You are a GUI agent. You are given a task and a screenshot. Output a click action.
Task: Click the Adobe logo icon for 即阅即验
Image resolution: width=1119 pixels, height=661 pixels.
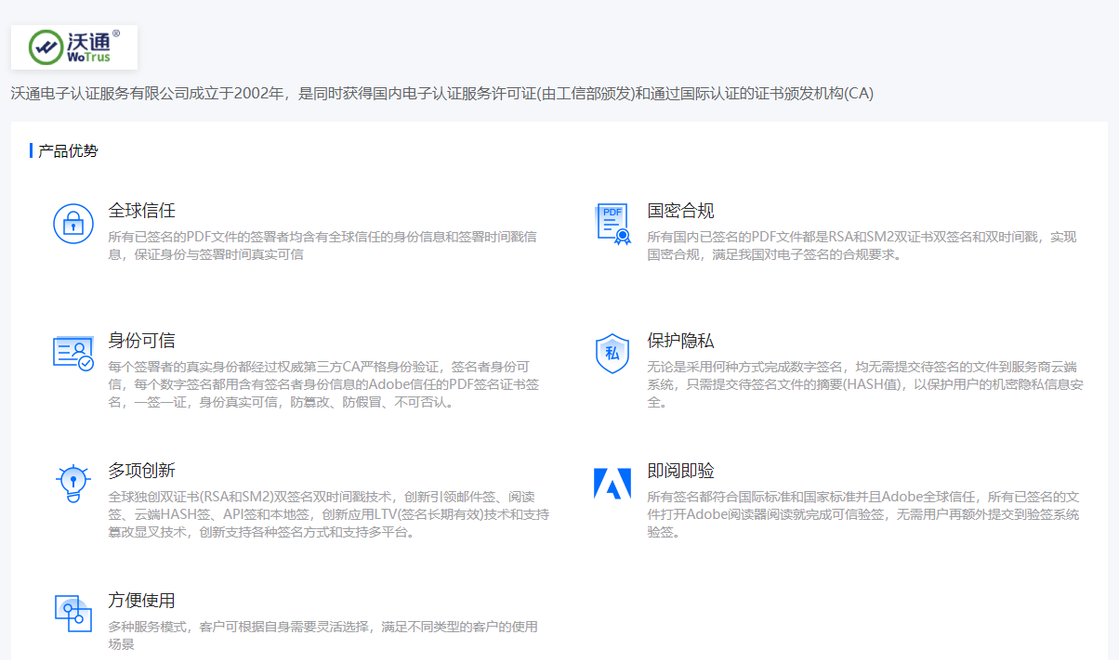612,483
